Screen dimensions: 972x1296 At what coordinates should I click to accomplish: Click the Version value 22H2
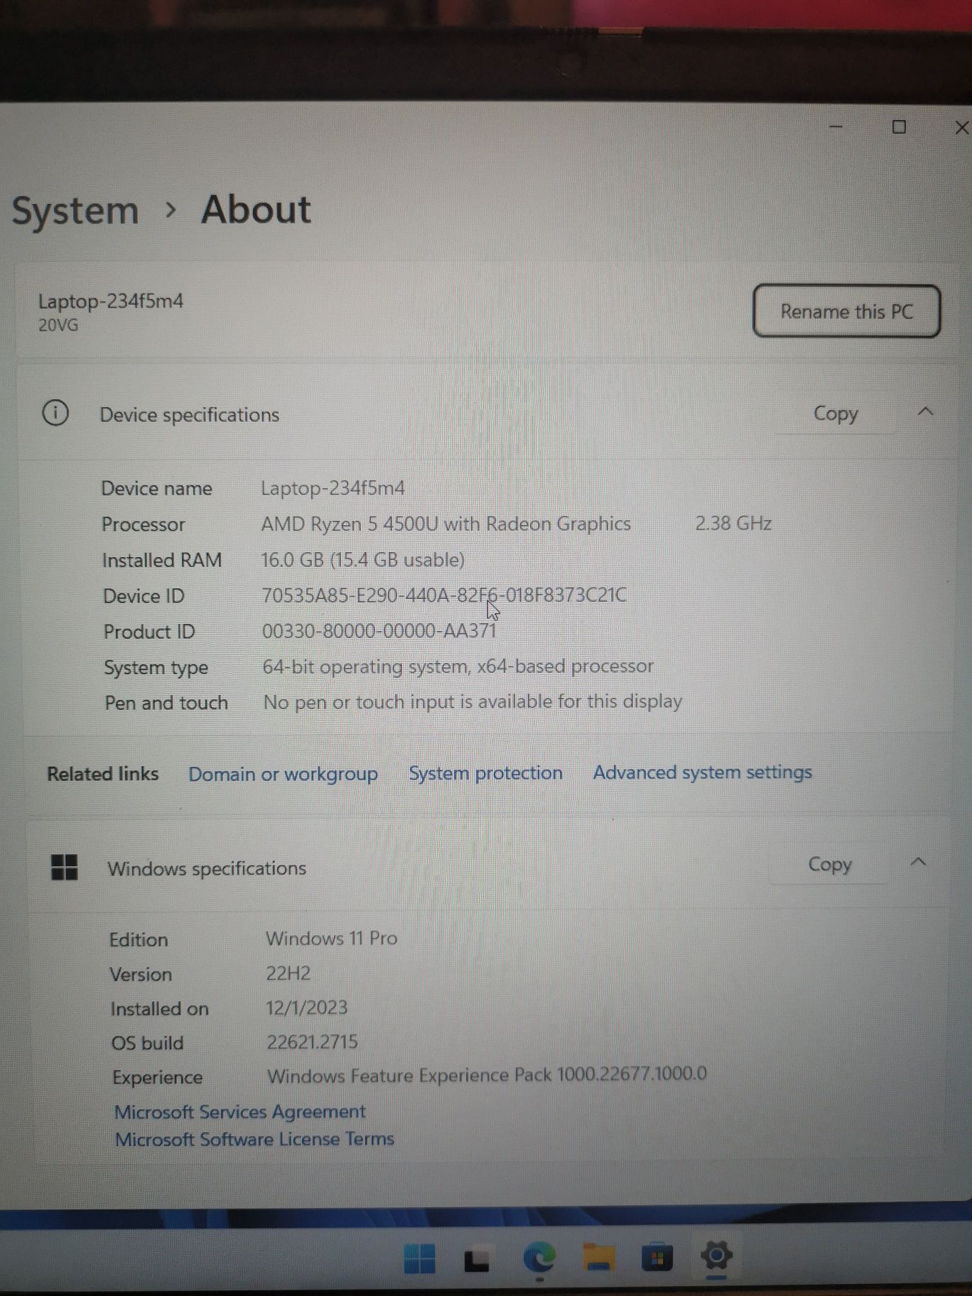pos(288,973)
